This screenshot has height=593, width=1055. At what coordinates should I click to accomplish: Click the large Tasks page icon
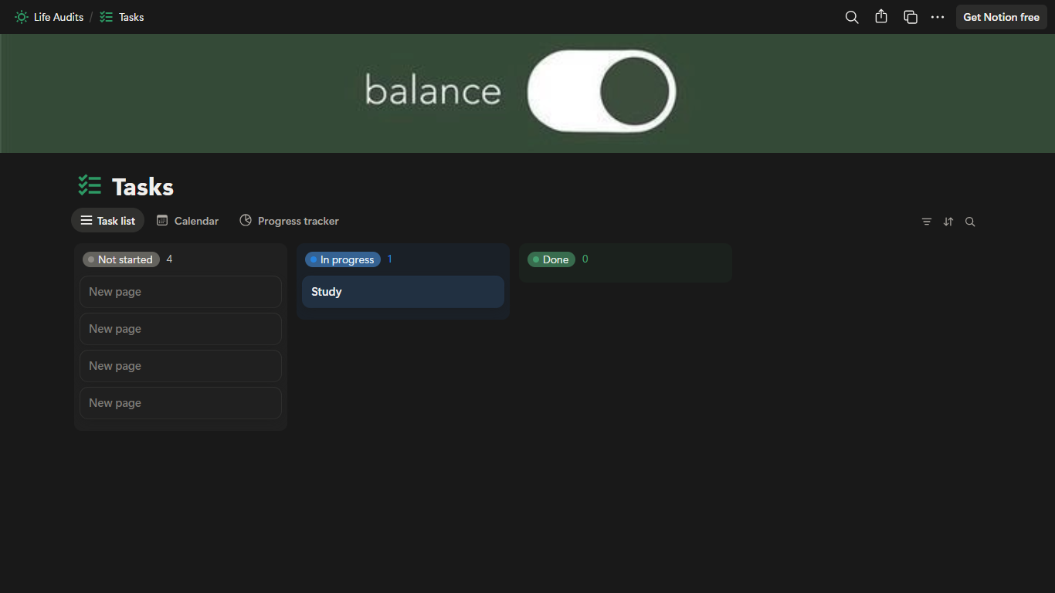[90, 186]
